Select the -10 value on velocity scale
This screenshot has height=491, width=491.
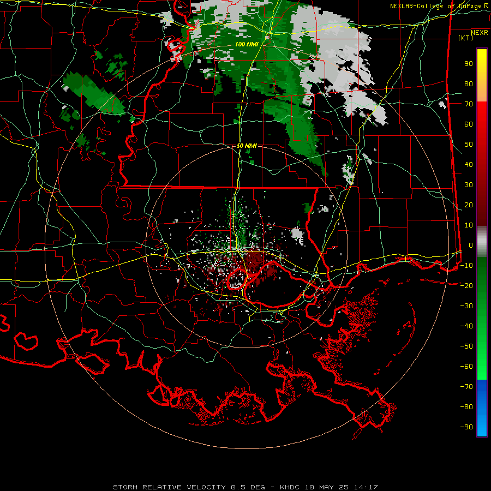click(466, 266)
